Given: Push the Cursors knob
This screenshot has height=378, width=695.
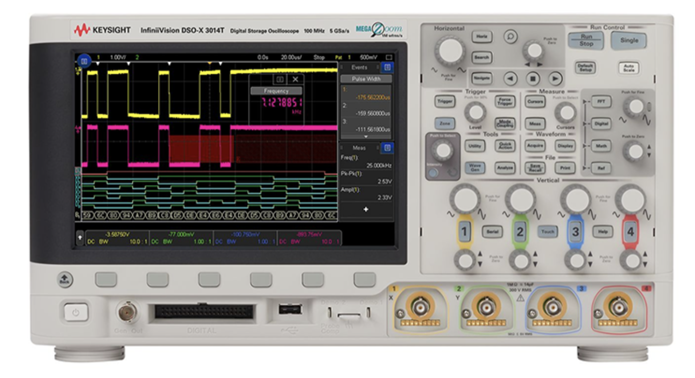Looking at the screenshot, I should (566, 113).
